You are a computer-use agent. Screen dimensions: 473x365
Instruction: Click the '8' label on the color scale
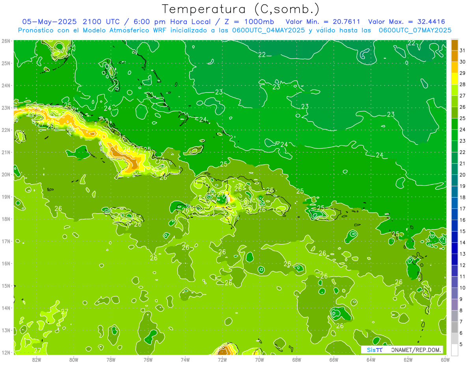(x=461, y=310)
